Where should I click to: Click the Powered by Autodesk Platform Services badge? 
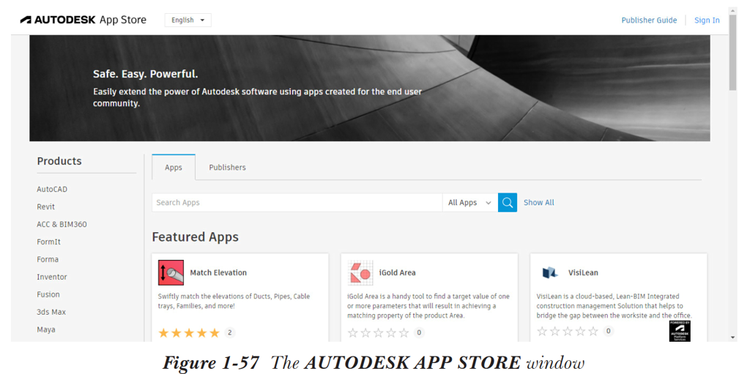(680, 331)
